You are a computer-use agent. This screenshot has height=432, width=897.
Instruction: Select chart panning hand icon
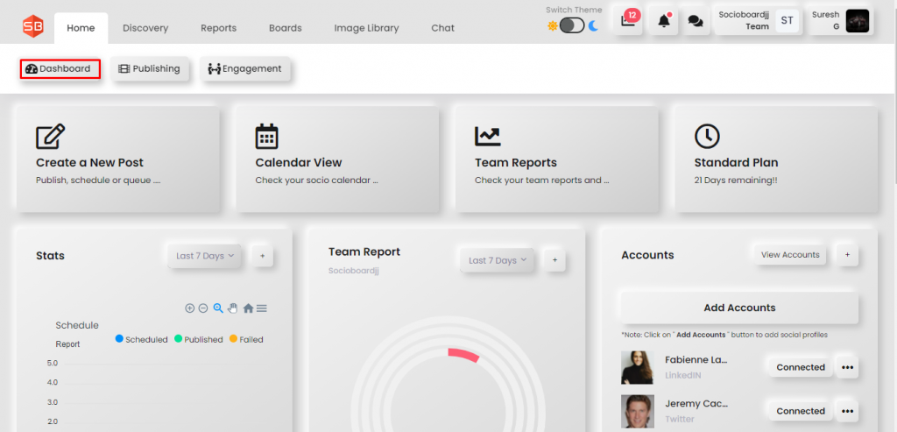[x=232, y=308]
